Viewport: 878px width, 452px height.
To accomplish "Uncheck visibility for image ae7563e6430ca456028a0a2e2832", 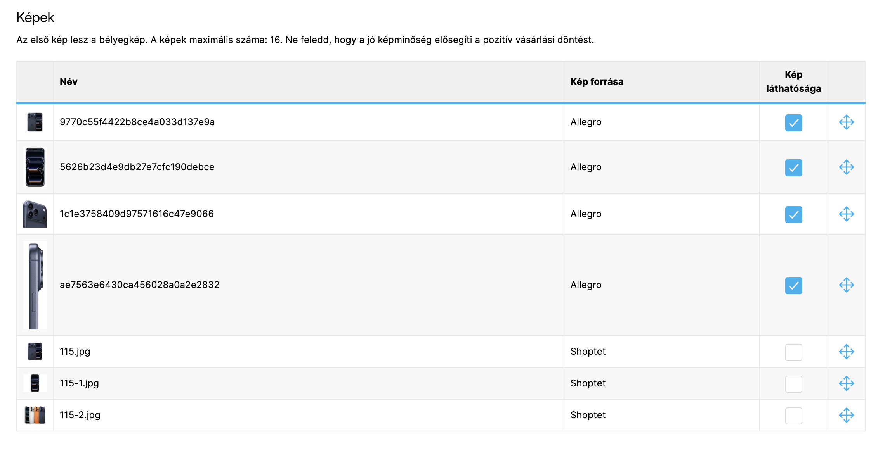I will coord(793,286).
